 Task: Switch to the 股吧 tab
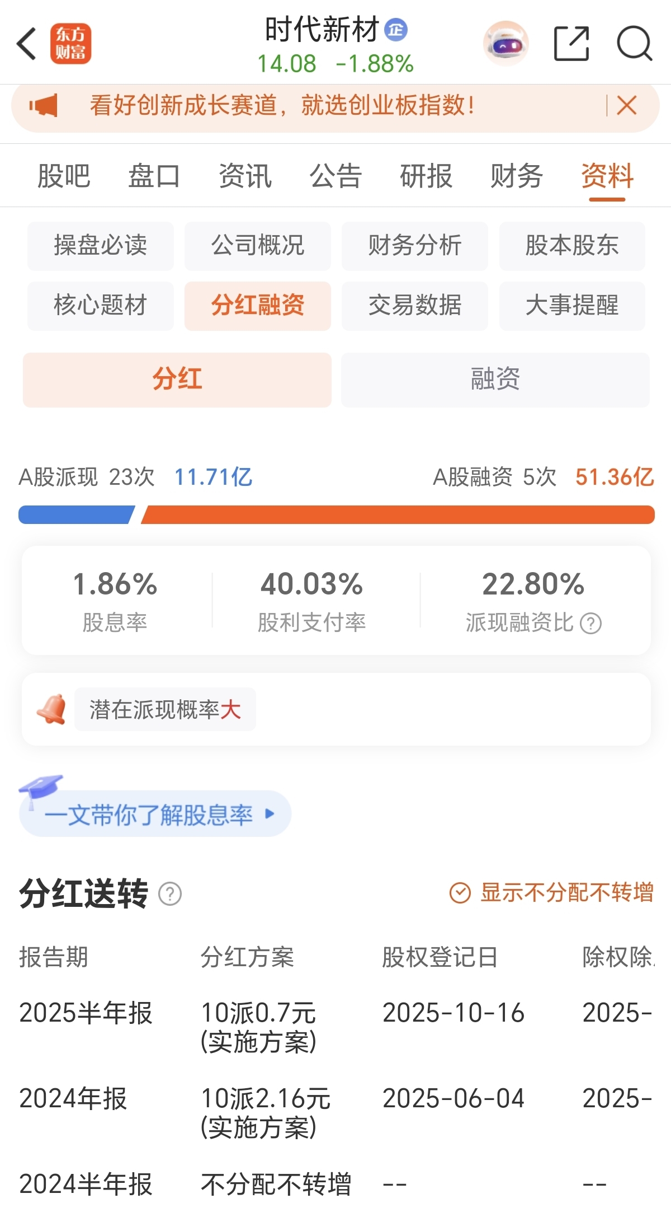(64, 176)
